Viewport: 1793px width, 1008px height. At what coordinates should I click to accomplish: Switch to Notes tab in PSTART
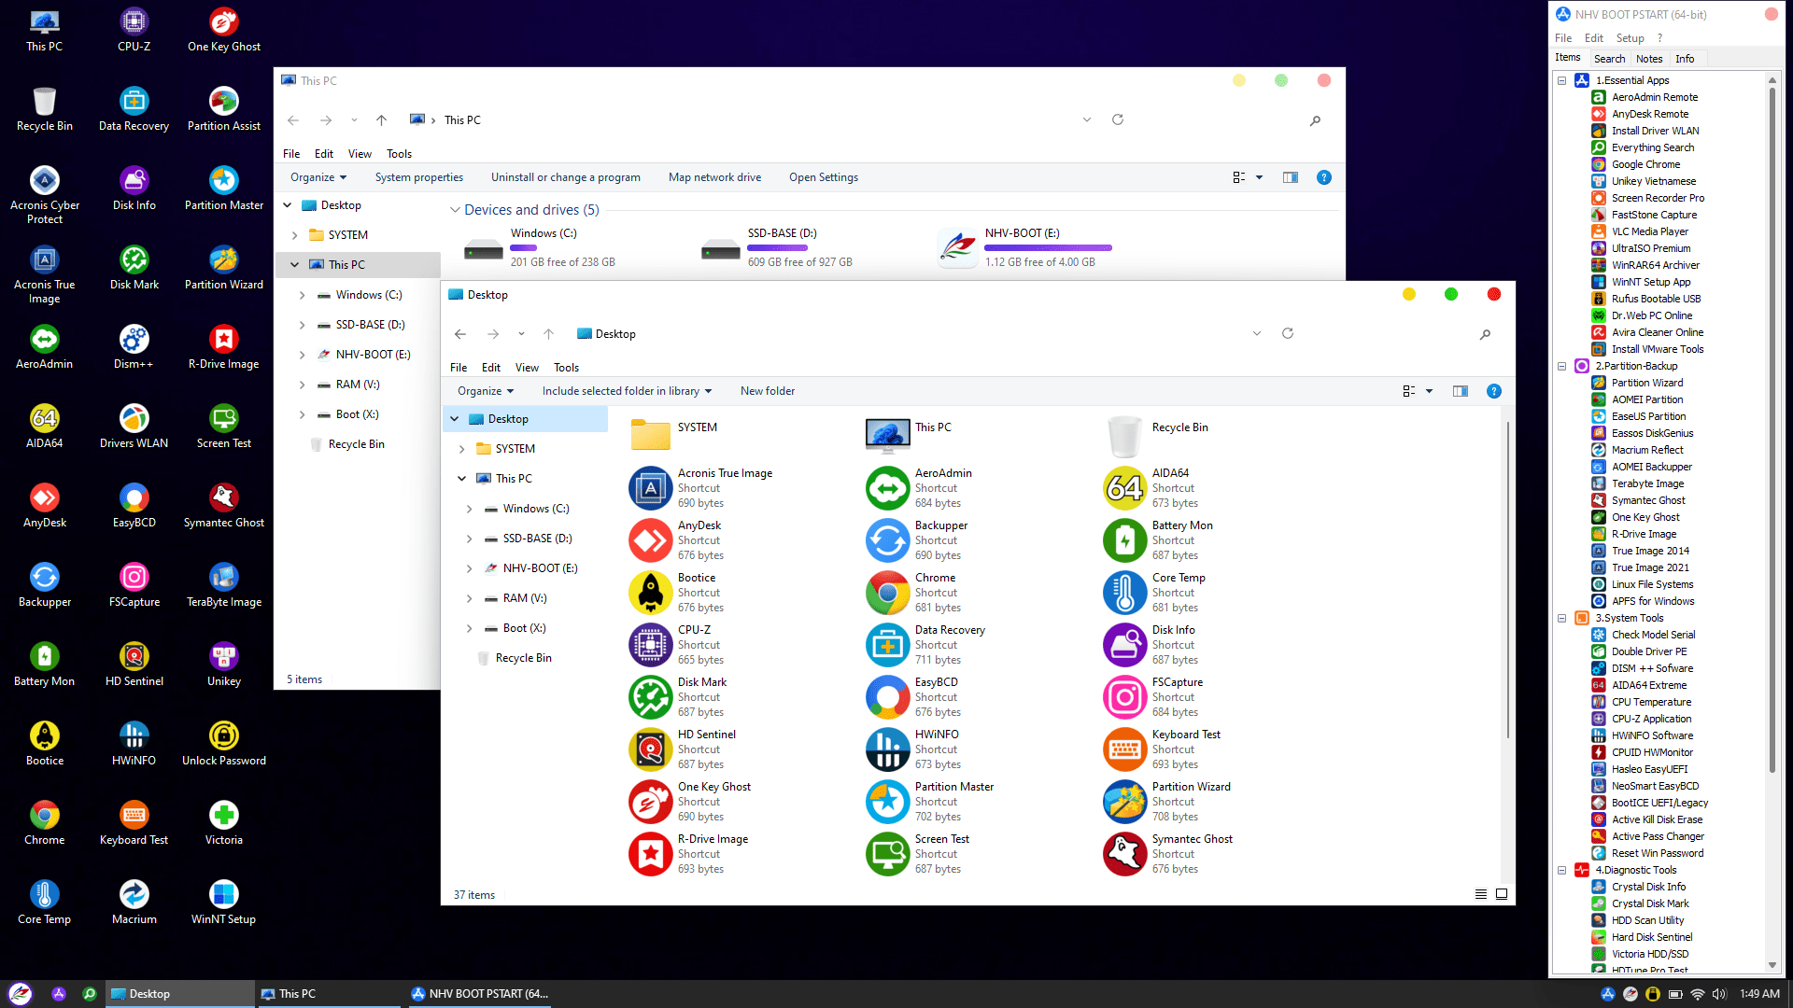1649,59
